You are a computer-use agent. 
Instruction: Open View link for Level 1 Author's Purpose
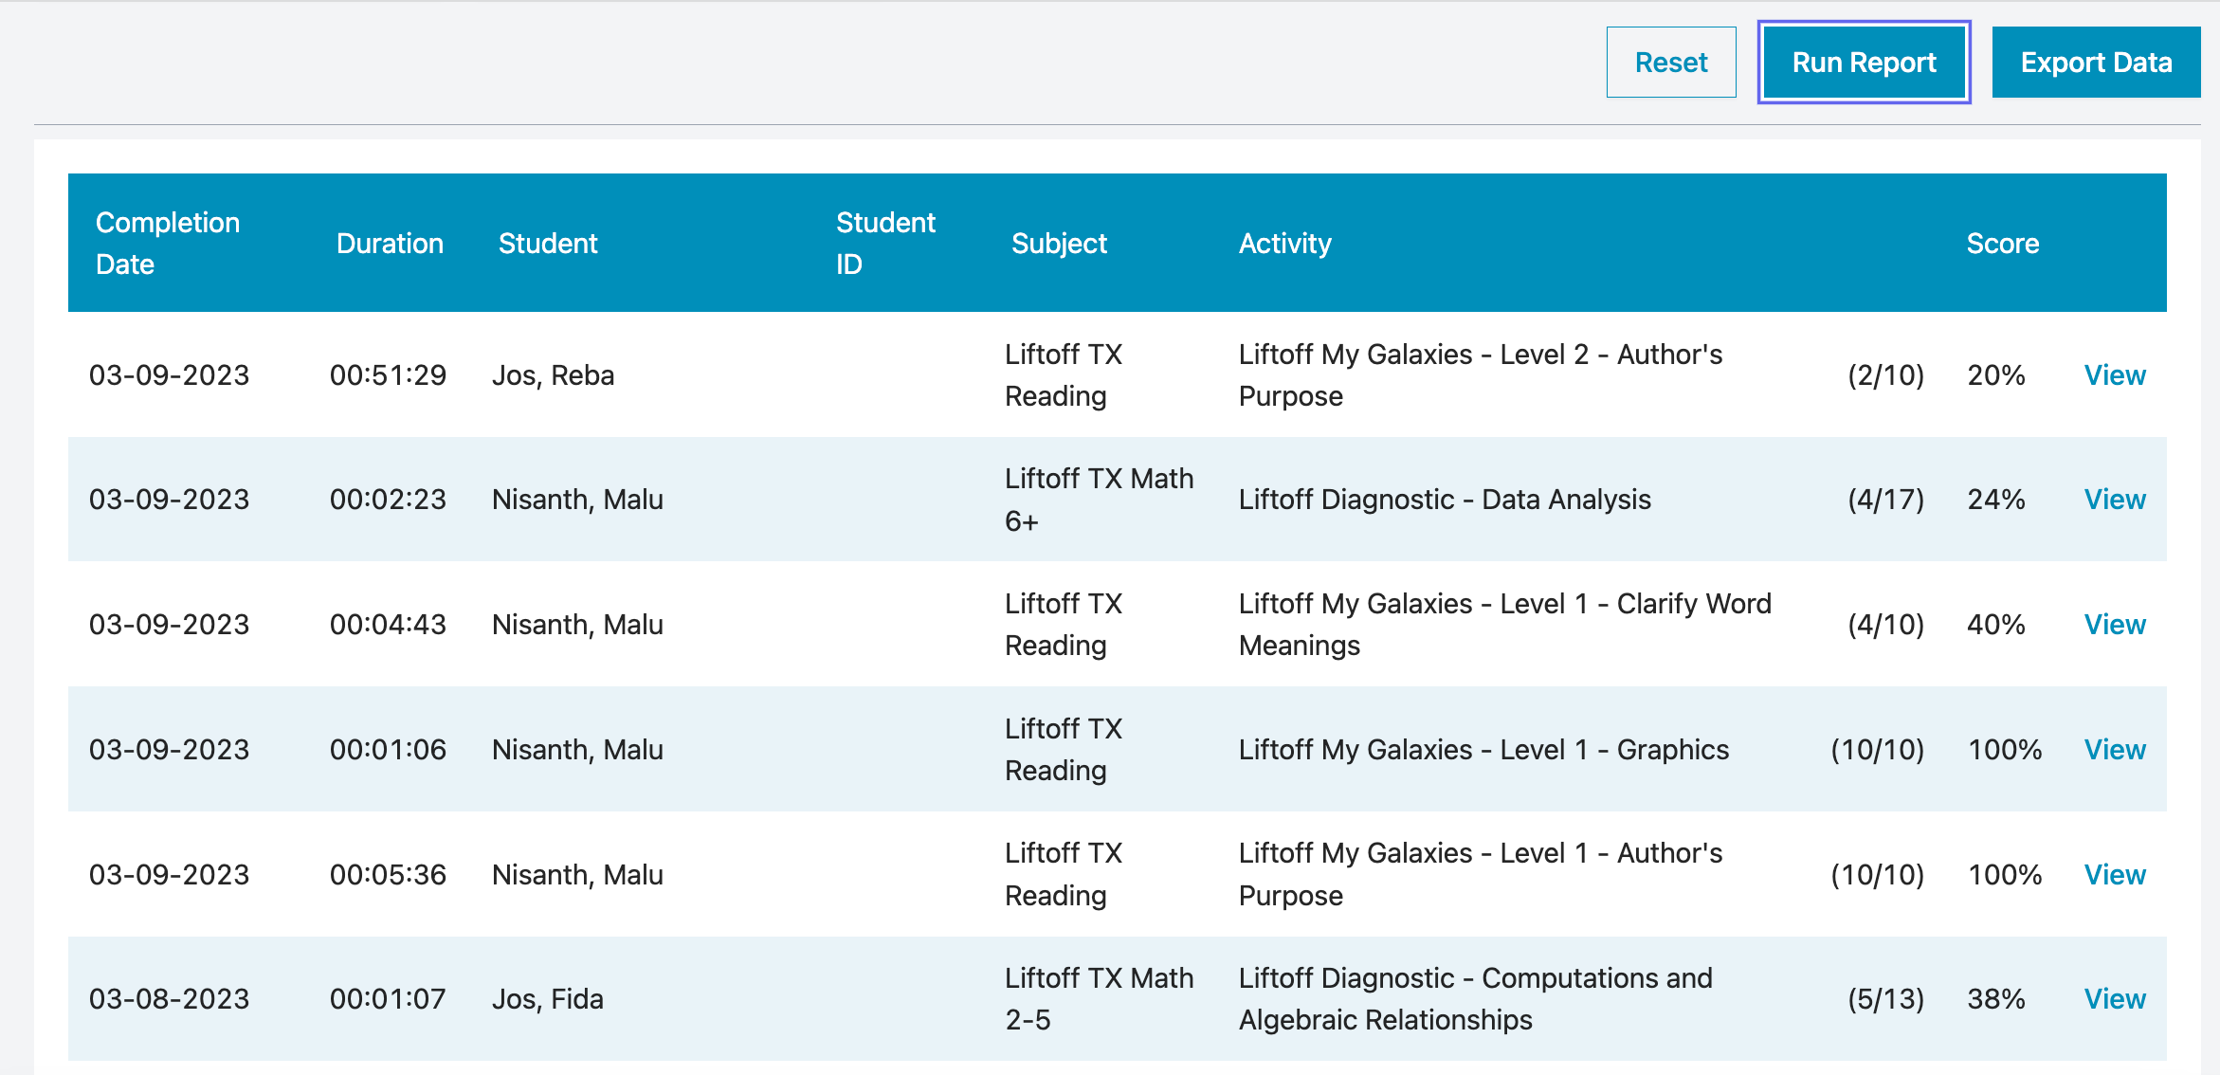pyautogui.click(x=2115, y=875)
